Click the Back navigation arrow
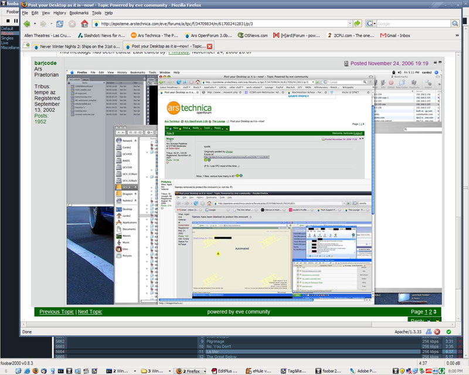This screenshot has width=469, height=375. pyautogui.click(x=27, y=23)
